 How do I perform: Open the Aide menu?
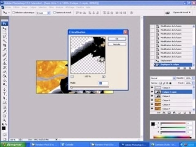[x=88, y=7]
